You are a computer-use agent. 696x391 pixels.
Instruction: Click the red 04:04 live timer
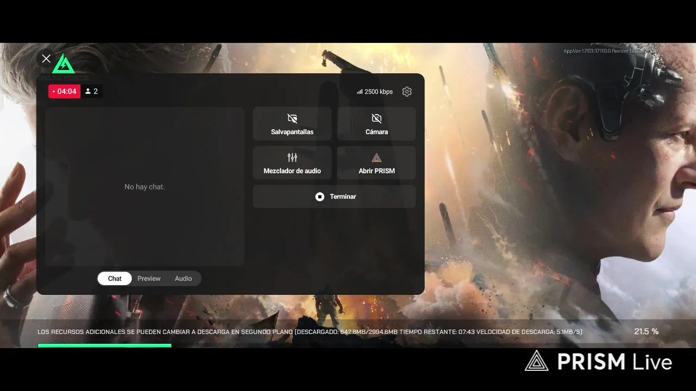(x=64, y=92)
